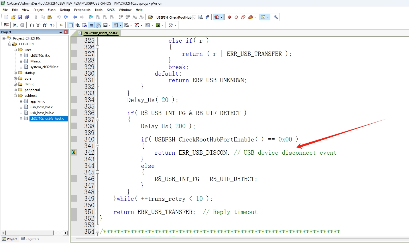Image resolution: width=409 pixels, height=244 pixels.
Task: Click the Tools menu
Action: [99, 10]
